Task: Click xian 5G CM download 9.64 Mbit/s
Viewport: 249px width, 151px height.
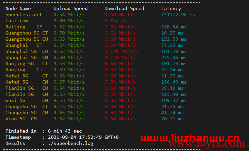Action: 120,119
